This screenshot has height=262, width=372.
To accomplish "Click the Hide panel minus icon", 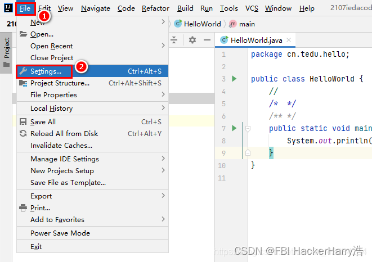I will [x=207, y=40].
